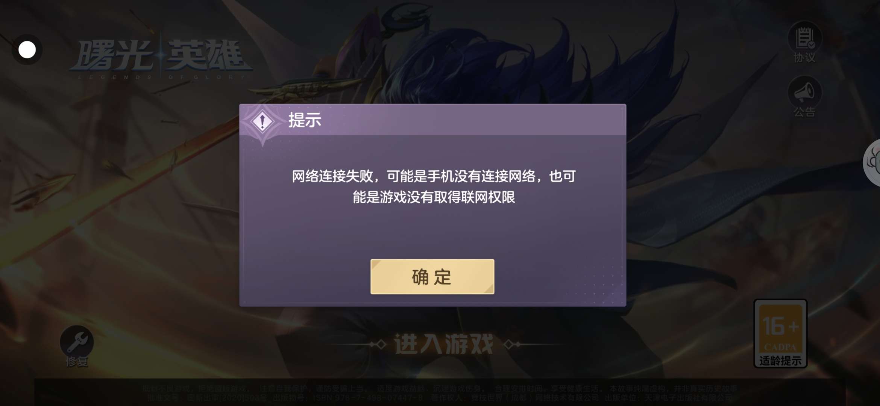
Task: Click the network connection failed message text
Action: coord(434,186)
